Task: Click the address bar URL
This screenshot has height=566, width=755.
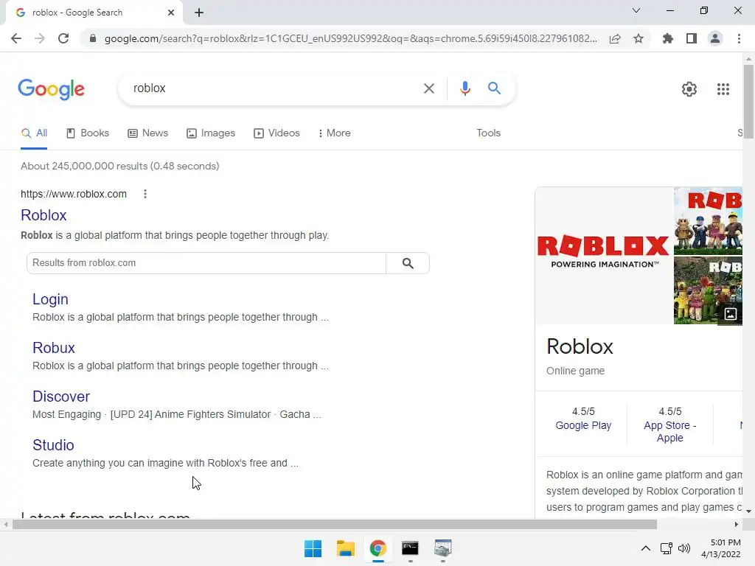Action: click(350, 38)
